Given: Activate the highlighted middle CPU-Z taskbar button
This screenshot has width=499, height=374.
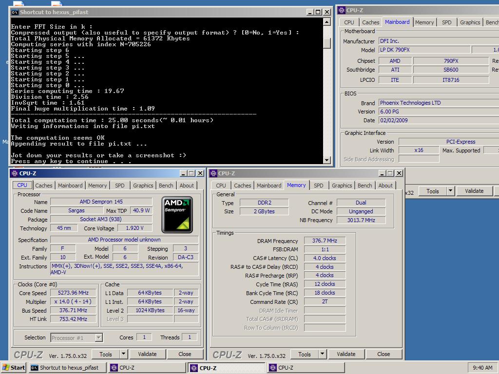Looking at the screenshot, I should click(227, 368).
